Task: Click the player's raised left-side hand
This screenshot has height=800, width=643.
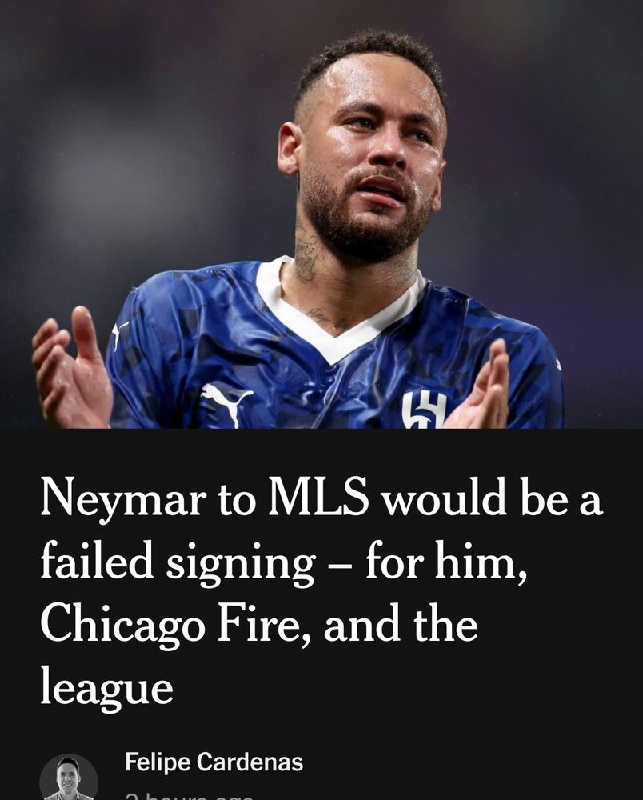Action: click(x=71, y=368)
